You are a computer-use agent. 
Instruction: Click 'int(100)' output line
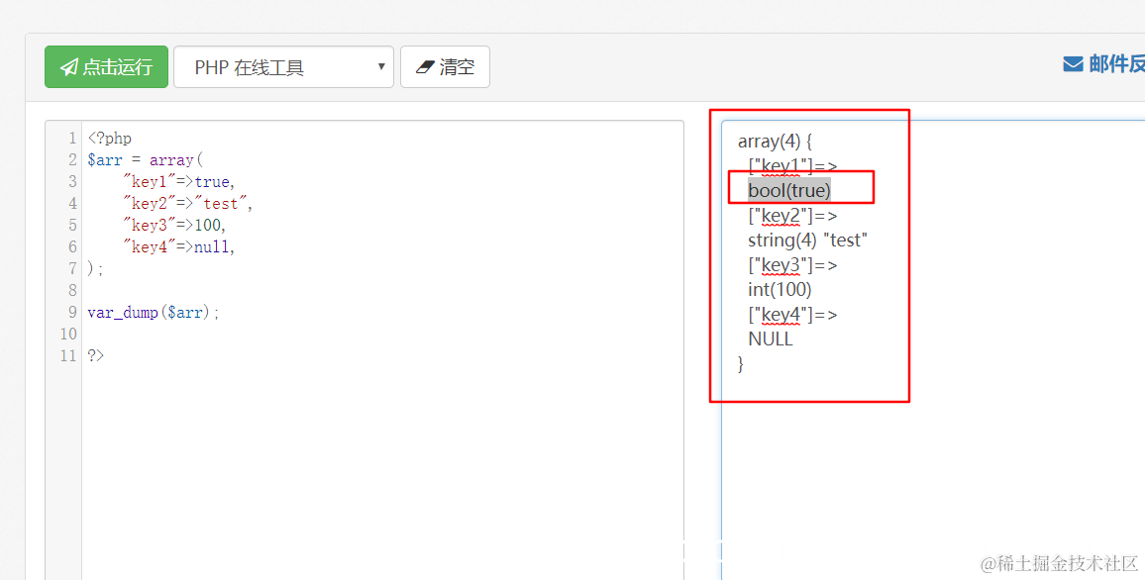click(780, 290)
